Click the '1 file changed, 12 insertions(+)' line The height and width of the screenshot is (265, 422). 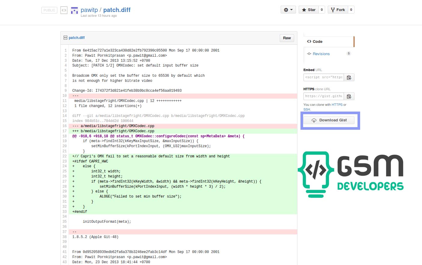108,106
